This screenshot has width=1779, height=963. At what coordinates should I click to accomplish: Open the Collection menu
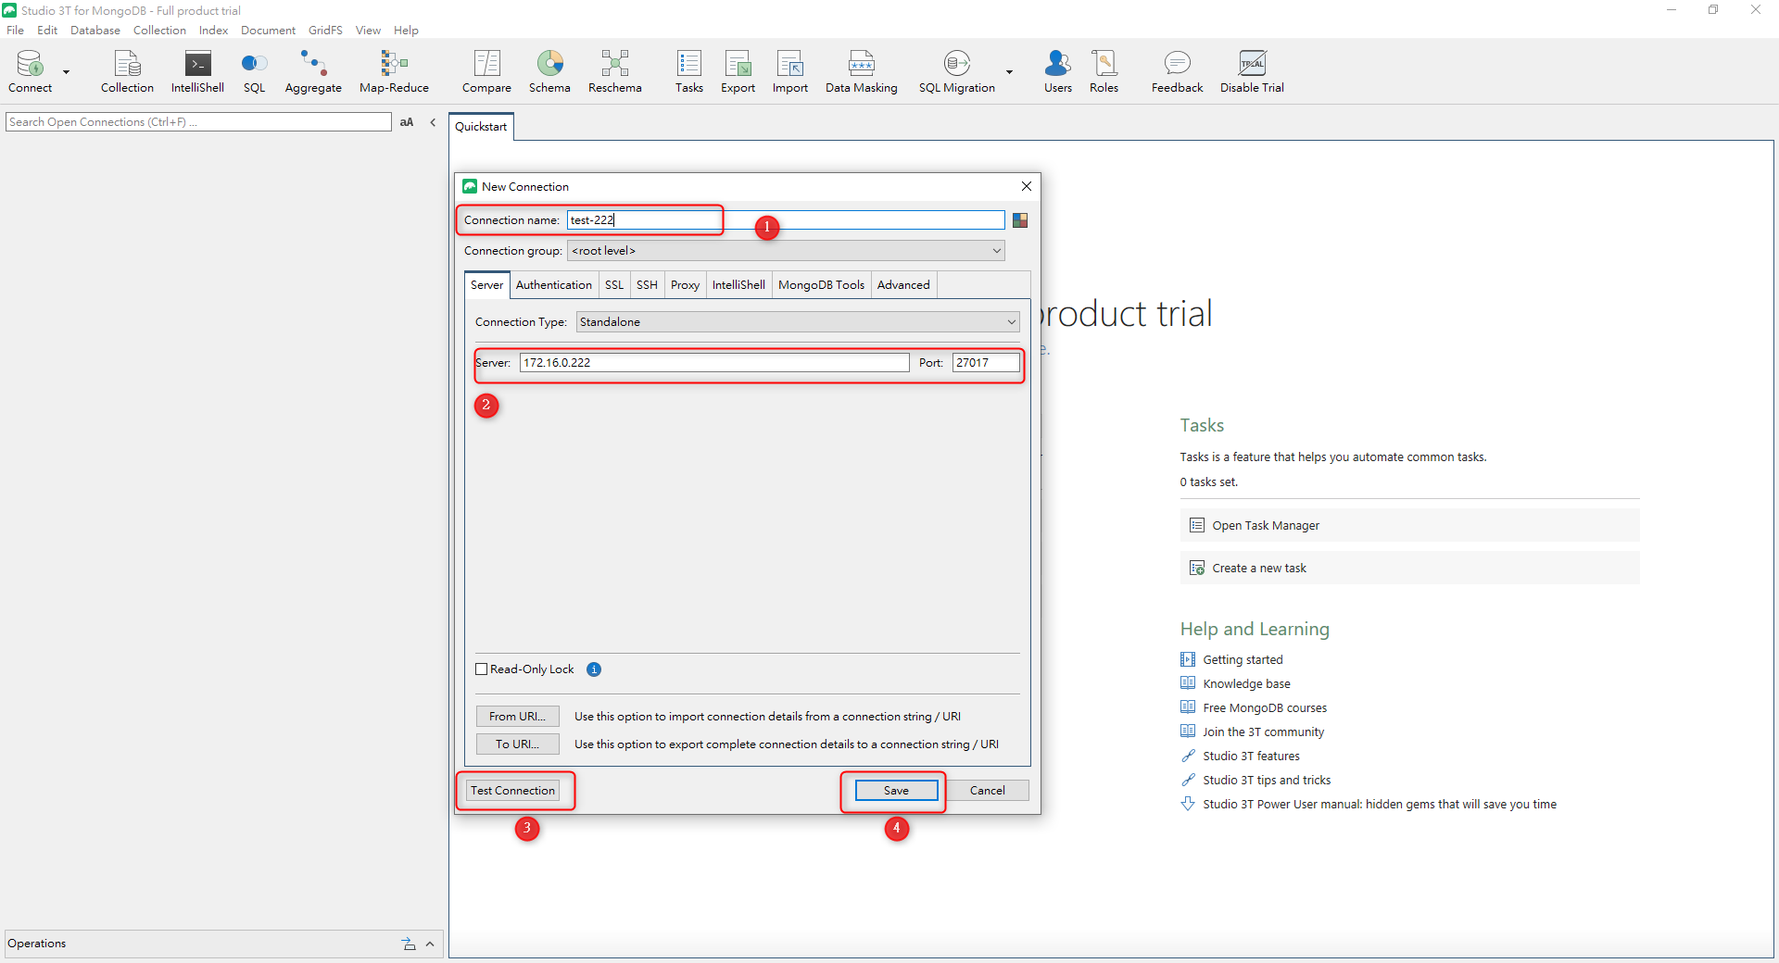159,31
